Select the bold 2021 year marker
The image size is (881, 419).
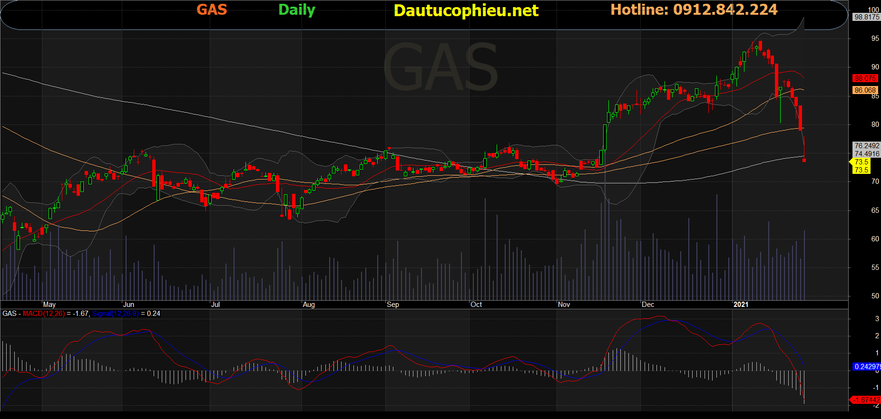coord(741,305)
